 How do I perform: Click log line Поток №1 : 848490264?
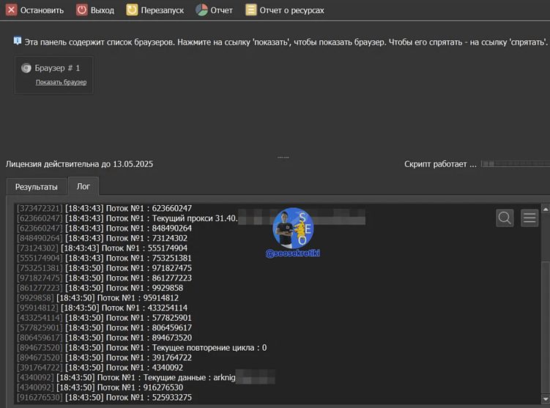pos(104,229)
